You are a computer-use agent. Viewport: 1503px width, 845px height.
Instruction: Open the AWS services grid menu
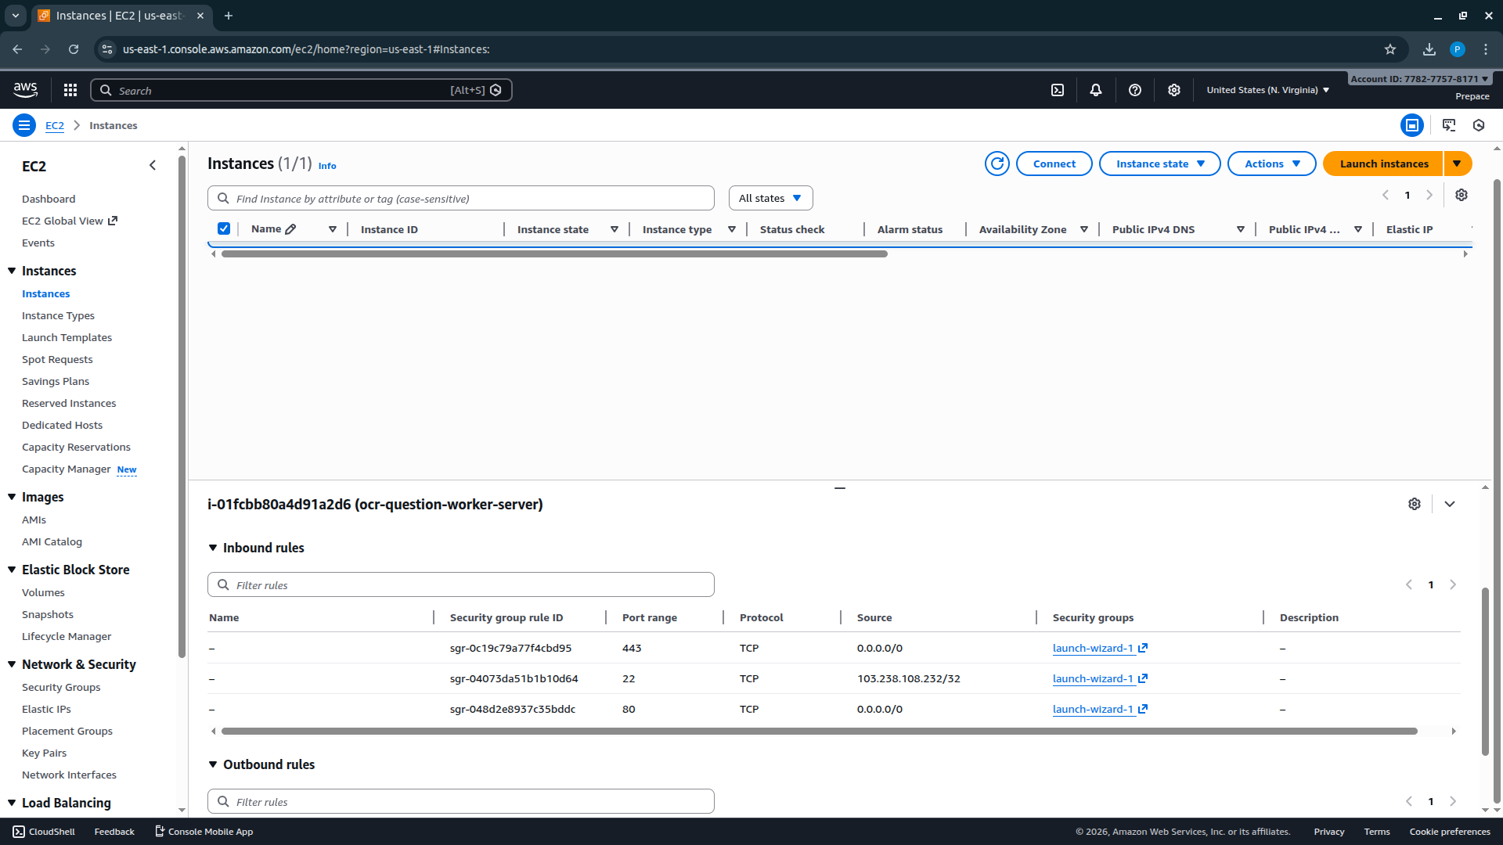click(x=70, y=90)
